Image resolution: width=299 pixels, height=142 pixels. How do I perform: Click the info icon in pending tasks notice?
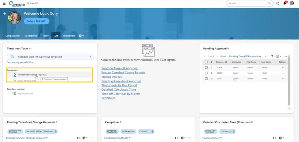coord(12,56)
